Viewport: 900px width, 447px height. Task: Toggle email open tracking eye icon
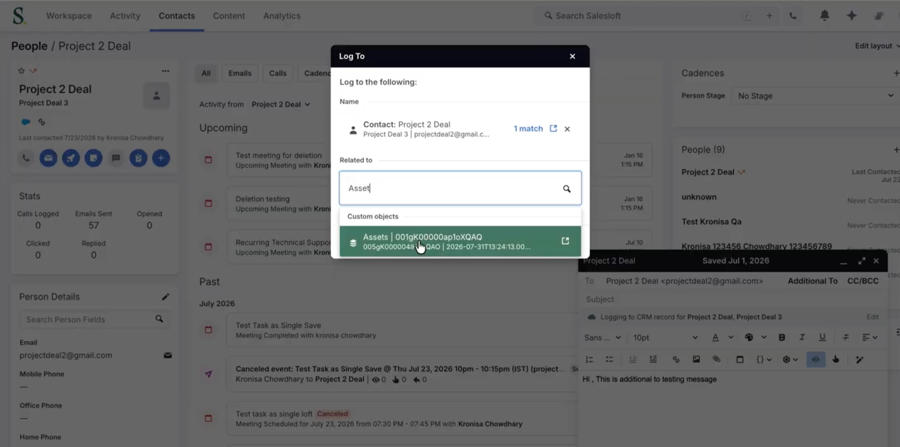pyautogui.click(x=815, y=360)
